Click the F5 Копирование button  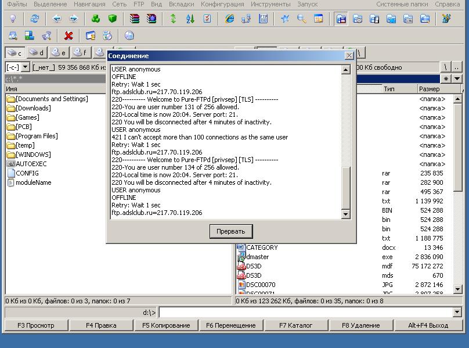click(166, 325)
